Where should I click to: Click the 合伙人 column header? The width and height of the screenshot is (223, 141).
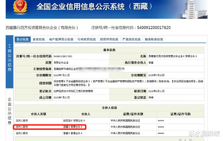pos(86,114)
